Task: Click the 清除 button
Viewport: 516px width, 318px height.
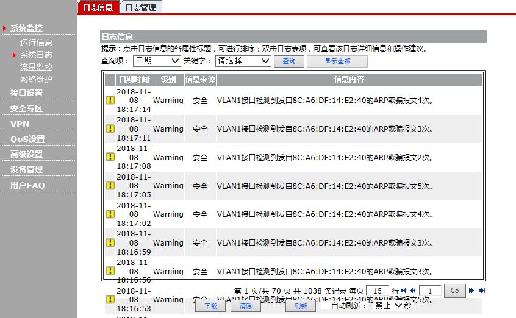Action: click(246, 306)
